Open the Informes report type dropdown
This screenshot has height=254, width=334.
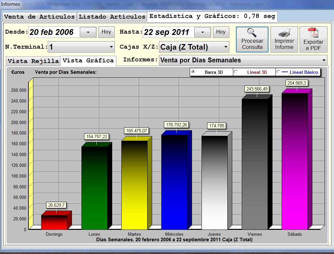[324, 60]
